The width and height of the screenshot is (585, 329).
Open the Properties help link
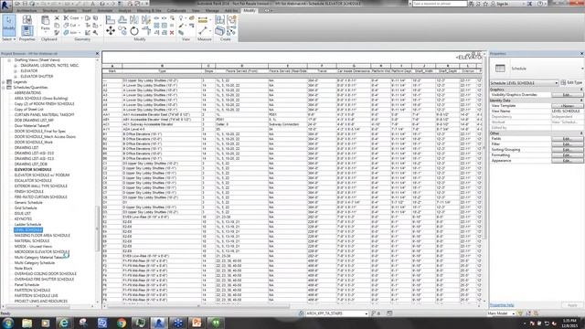pyautogui.click(x=502, y=305)
